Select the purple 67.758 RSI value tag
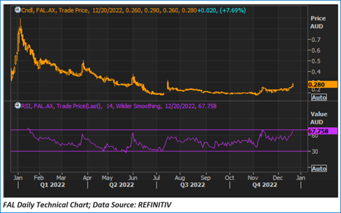This screenshot has width=341, height=213. coord(322,131)
